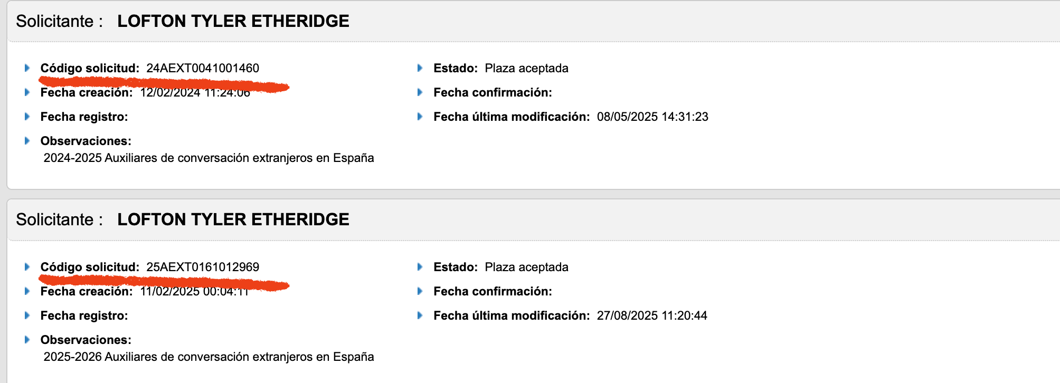This screenshot has width=1060, height=383.
Task: Click the arrow beside Código solicitud 24AEXT0041001460
Action: [27, 68]
